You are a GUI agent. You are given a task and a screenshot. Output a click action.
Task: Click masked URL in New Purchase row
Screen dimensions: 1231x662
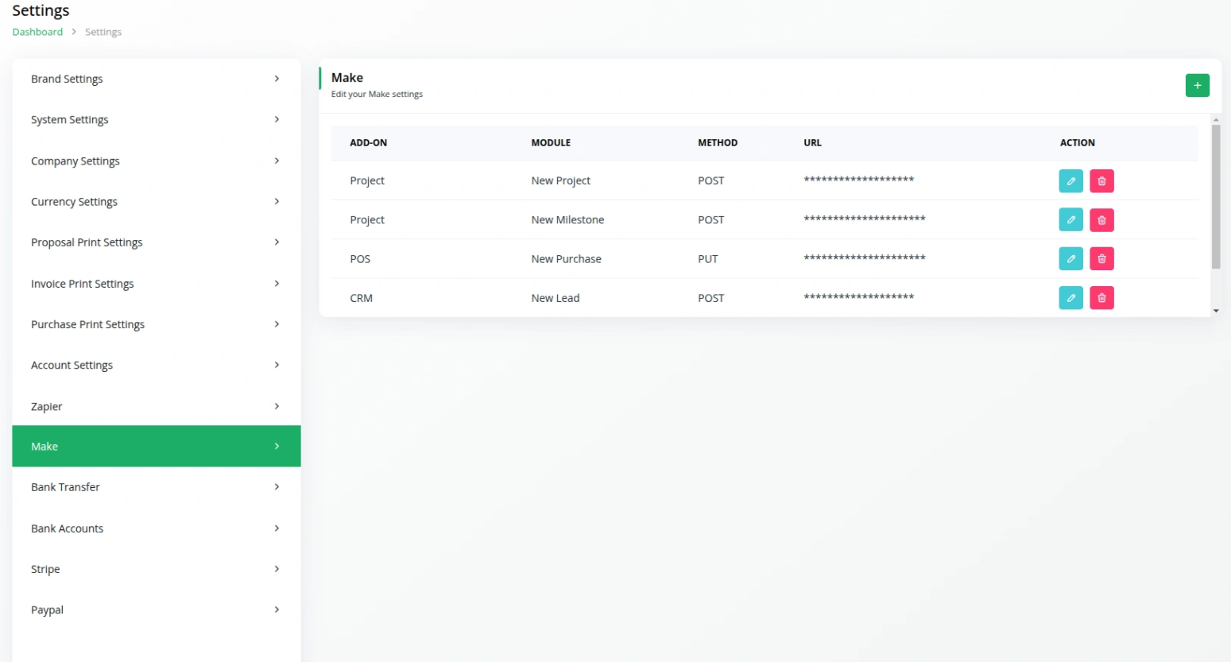click(865, 258)
